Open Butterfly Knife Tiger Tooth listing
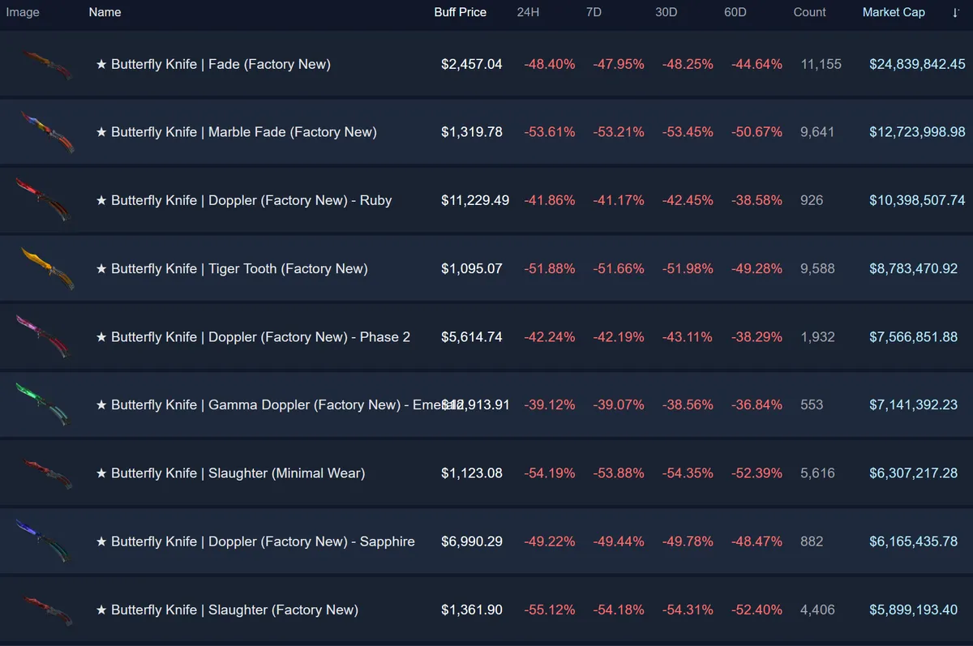This screenshot has height=646, width=973. pos(232,269)
